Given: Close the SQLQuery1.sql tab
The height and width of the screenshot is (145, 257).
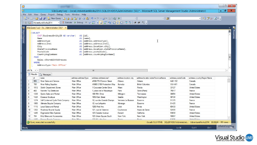Looking at the screenshot, I should point(66,28).
